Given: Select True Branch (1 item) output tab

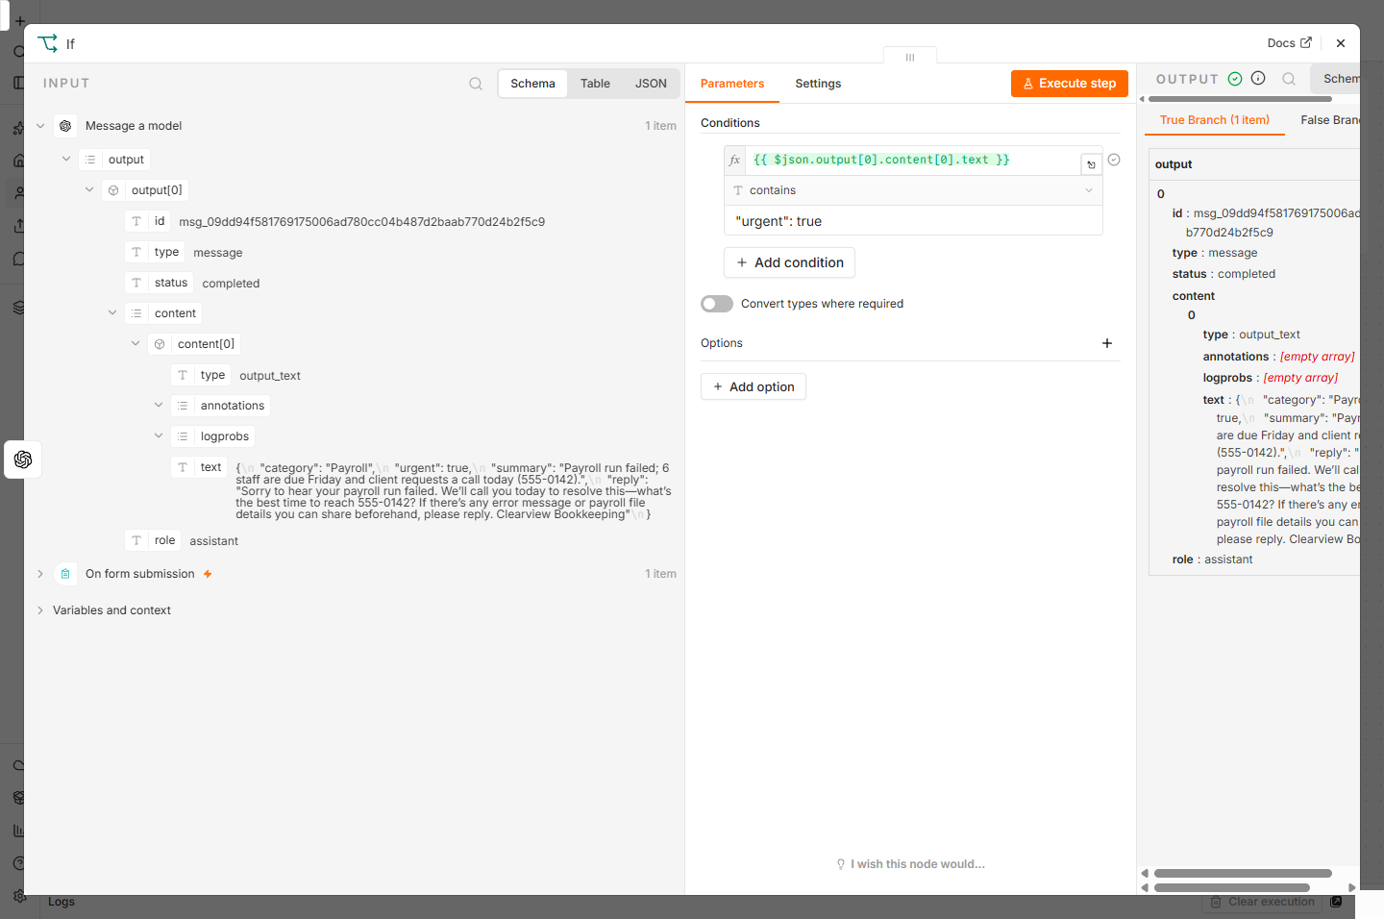Looking at the screenshot, I should pyautogui.click(x=1215, y=120).
